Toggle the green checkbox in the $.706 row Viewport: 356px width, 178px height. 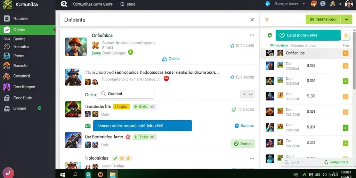tap(345, 81)
